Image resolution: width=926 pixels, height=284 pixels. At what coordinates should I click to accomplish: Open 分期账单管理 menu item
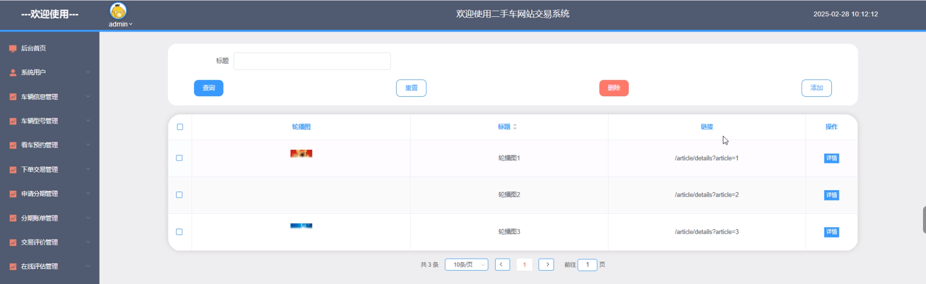click(x=50, y=218)
